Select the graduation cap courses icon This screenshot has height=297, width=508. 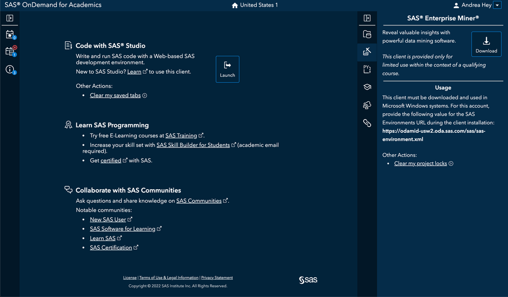point(367,87)
